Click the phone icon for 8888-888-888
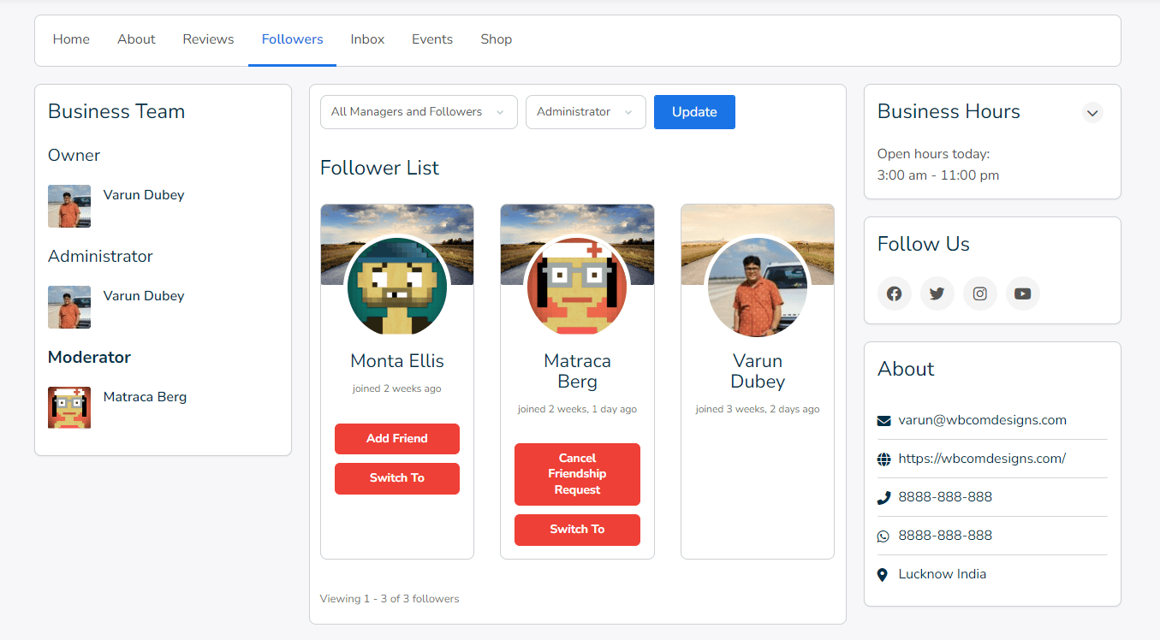The height and width of the screenshot is (640, 1160). pos(883,496)
